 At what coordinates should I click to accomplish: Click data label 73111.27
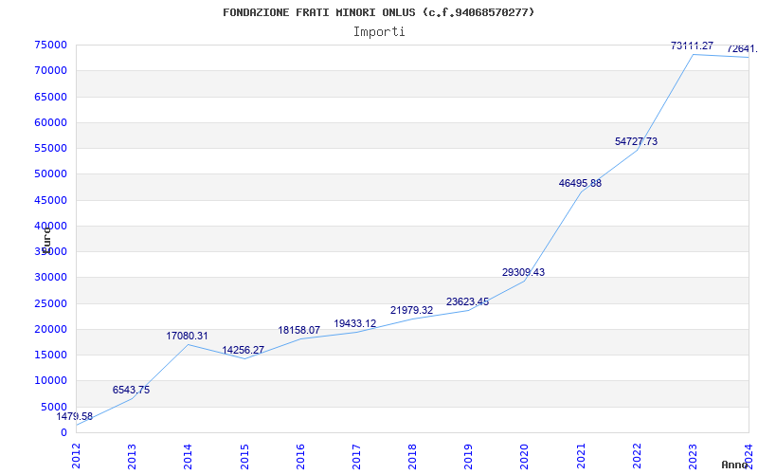click(692, 46)
